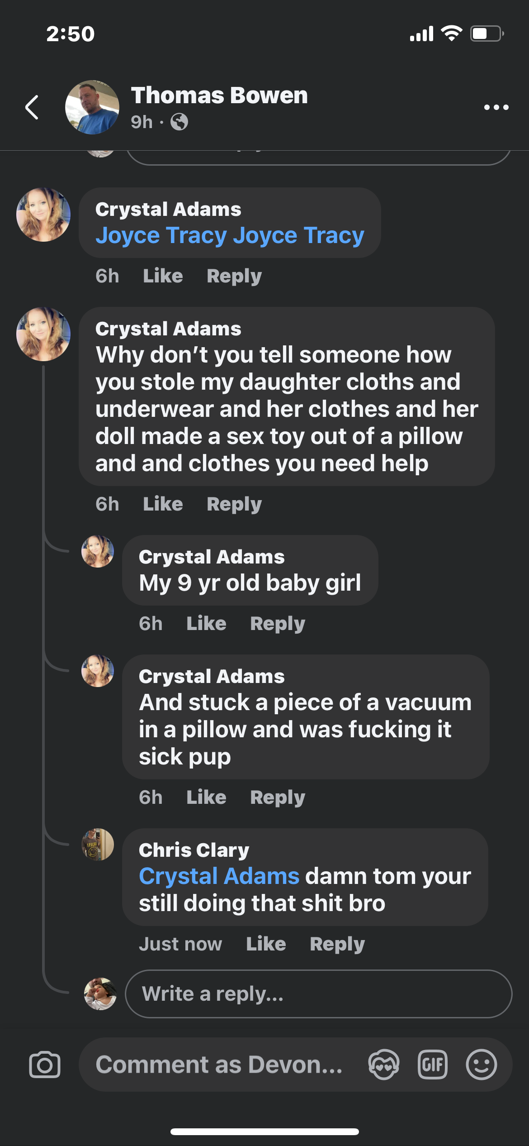
Task: Tap the 'Write a reply...' field
Action: click(318, 994)
